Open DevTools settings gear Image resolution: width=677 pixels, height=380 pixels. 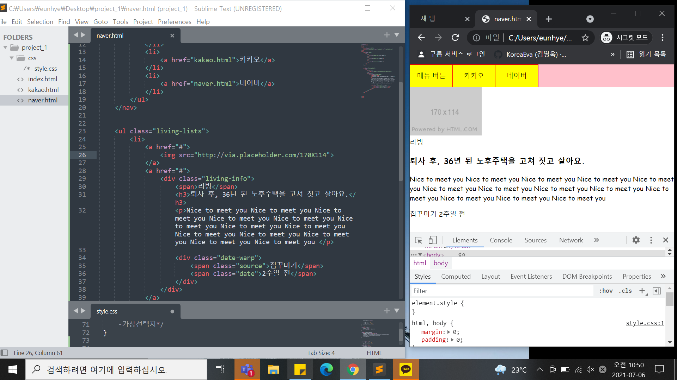point(636,240)
